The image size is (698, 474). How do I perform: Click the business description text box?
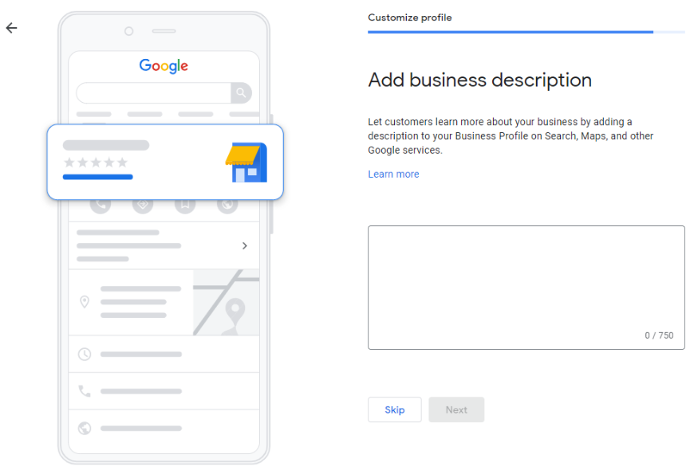[x=526, y=288]
